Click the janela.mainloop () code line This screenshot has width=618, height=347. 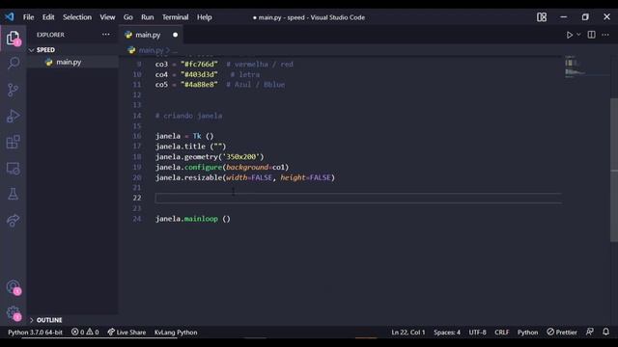(x=193, y=219)
